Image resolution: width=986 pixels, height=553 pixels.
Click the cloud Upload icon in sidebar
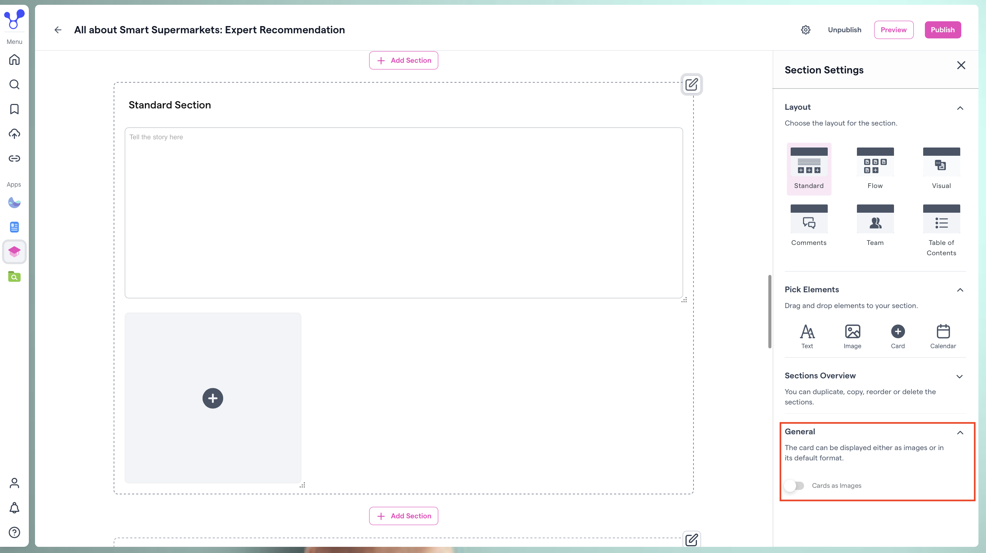point(14,134)
